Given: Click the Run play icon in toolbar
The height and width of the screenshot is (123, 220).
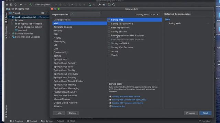Looking at the screenshot, I should pyautogui.click(x=56, y=4).
